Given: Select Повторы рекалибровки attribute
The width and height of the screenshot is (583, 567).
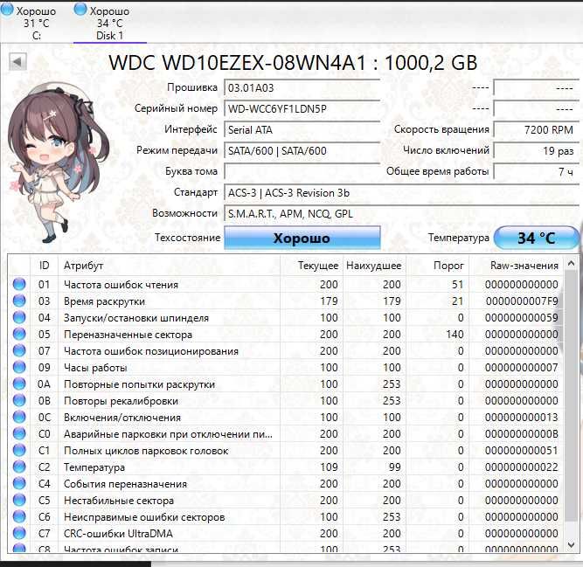Looking at the screenshot, I should [121, 401].
